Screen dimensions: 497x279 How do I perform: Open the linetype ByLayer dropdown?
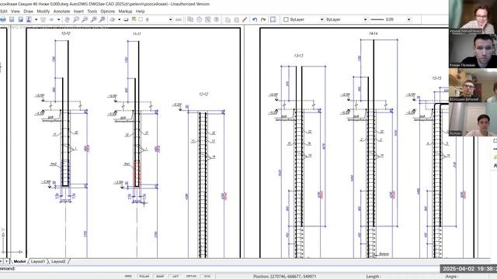tap(365, 19)
